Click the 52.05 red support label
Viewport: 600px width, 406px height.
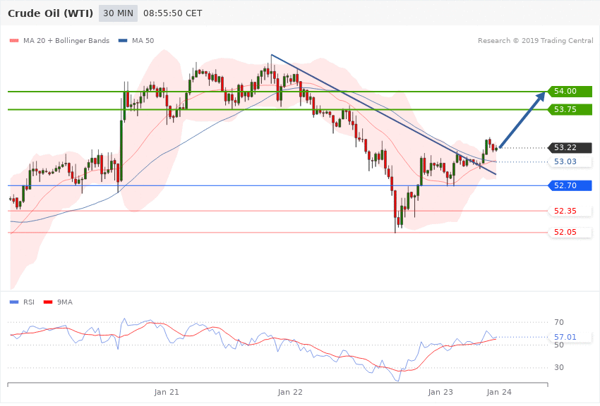pos(570,232)
